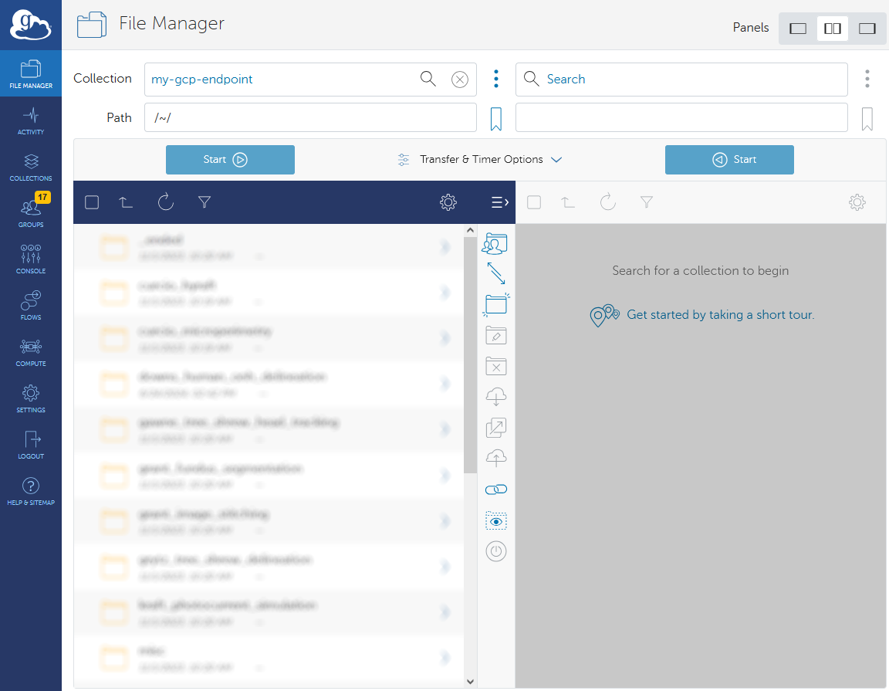889x691 pixels.
Task: Open the filter icon in left panel toolbar
Action: (x=205, y=202)
